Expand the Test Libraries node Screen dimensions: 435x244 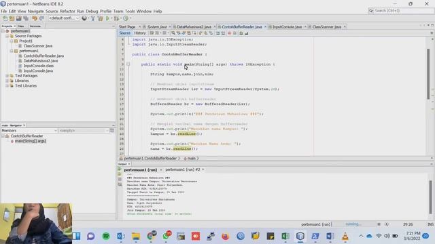[7, 86]
